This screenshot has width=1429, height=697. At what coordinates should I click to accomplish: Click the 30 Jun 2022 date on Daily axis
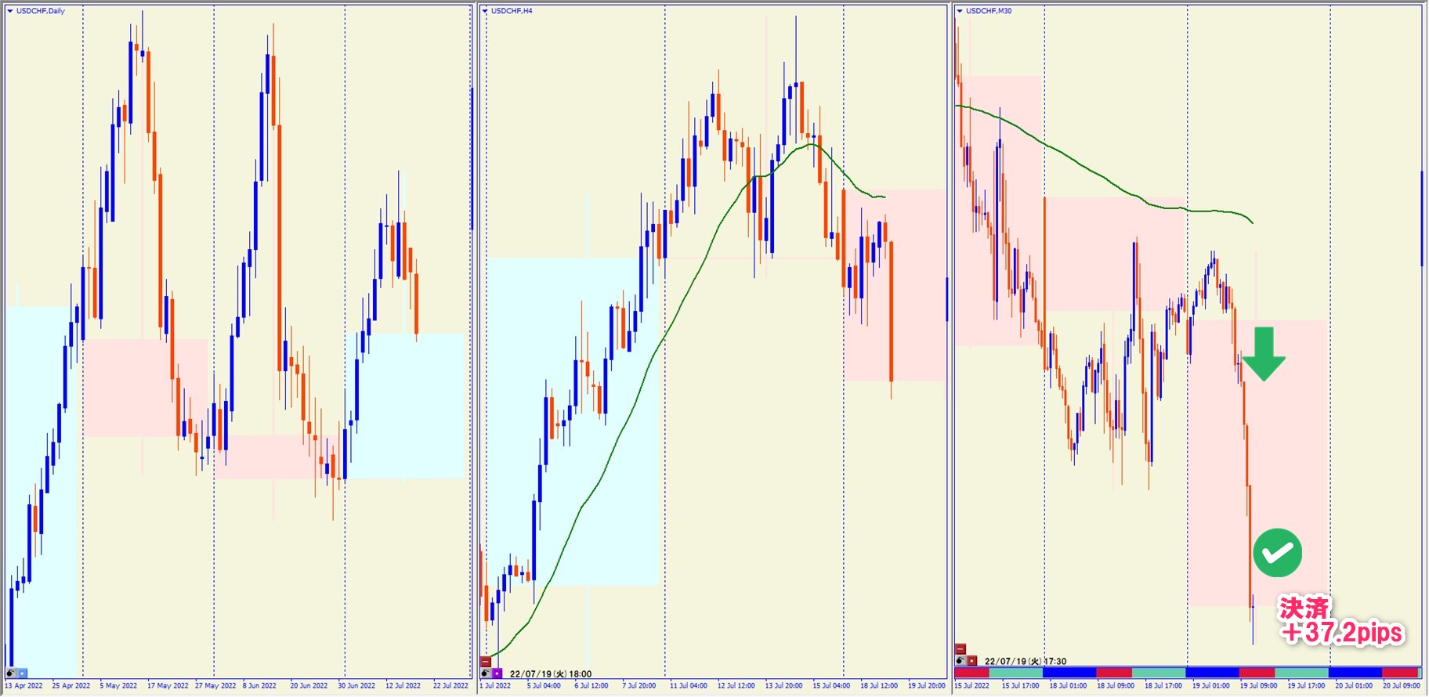pyautogui.click(x=356, y=686)
